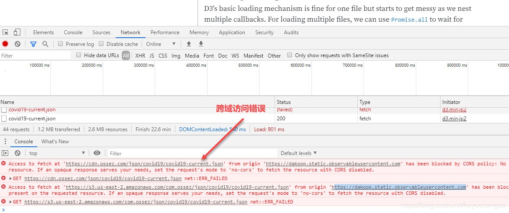Filter requests by XHR type

tap(140, 56)
